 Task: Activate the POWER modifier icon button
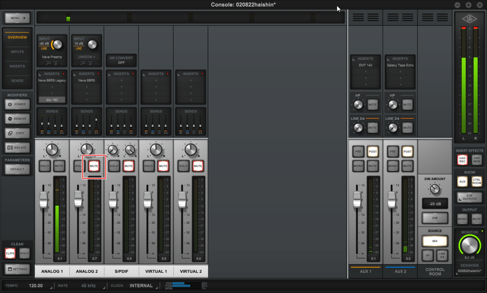tap(17, 104)
